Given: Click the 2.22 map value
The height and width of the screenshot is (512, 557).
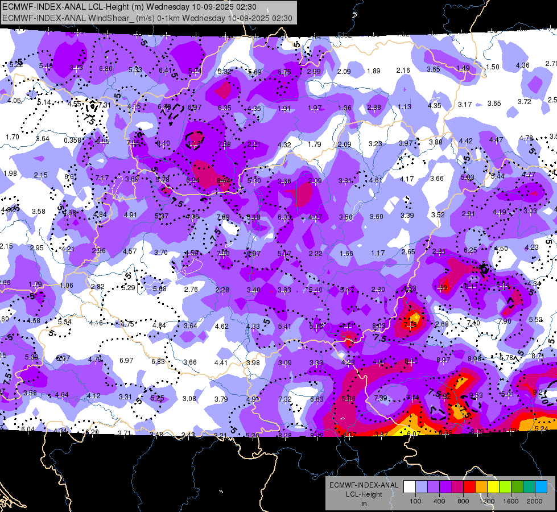Looking at the screenshot, I should point(315,253).
